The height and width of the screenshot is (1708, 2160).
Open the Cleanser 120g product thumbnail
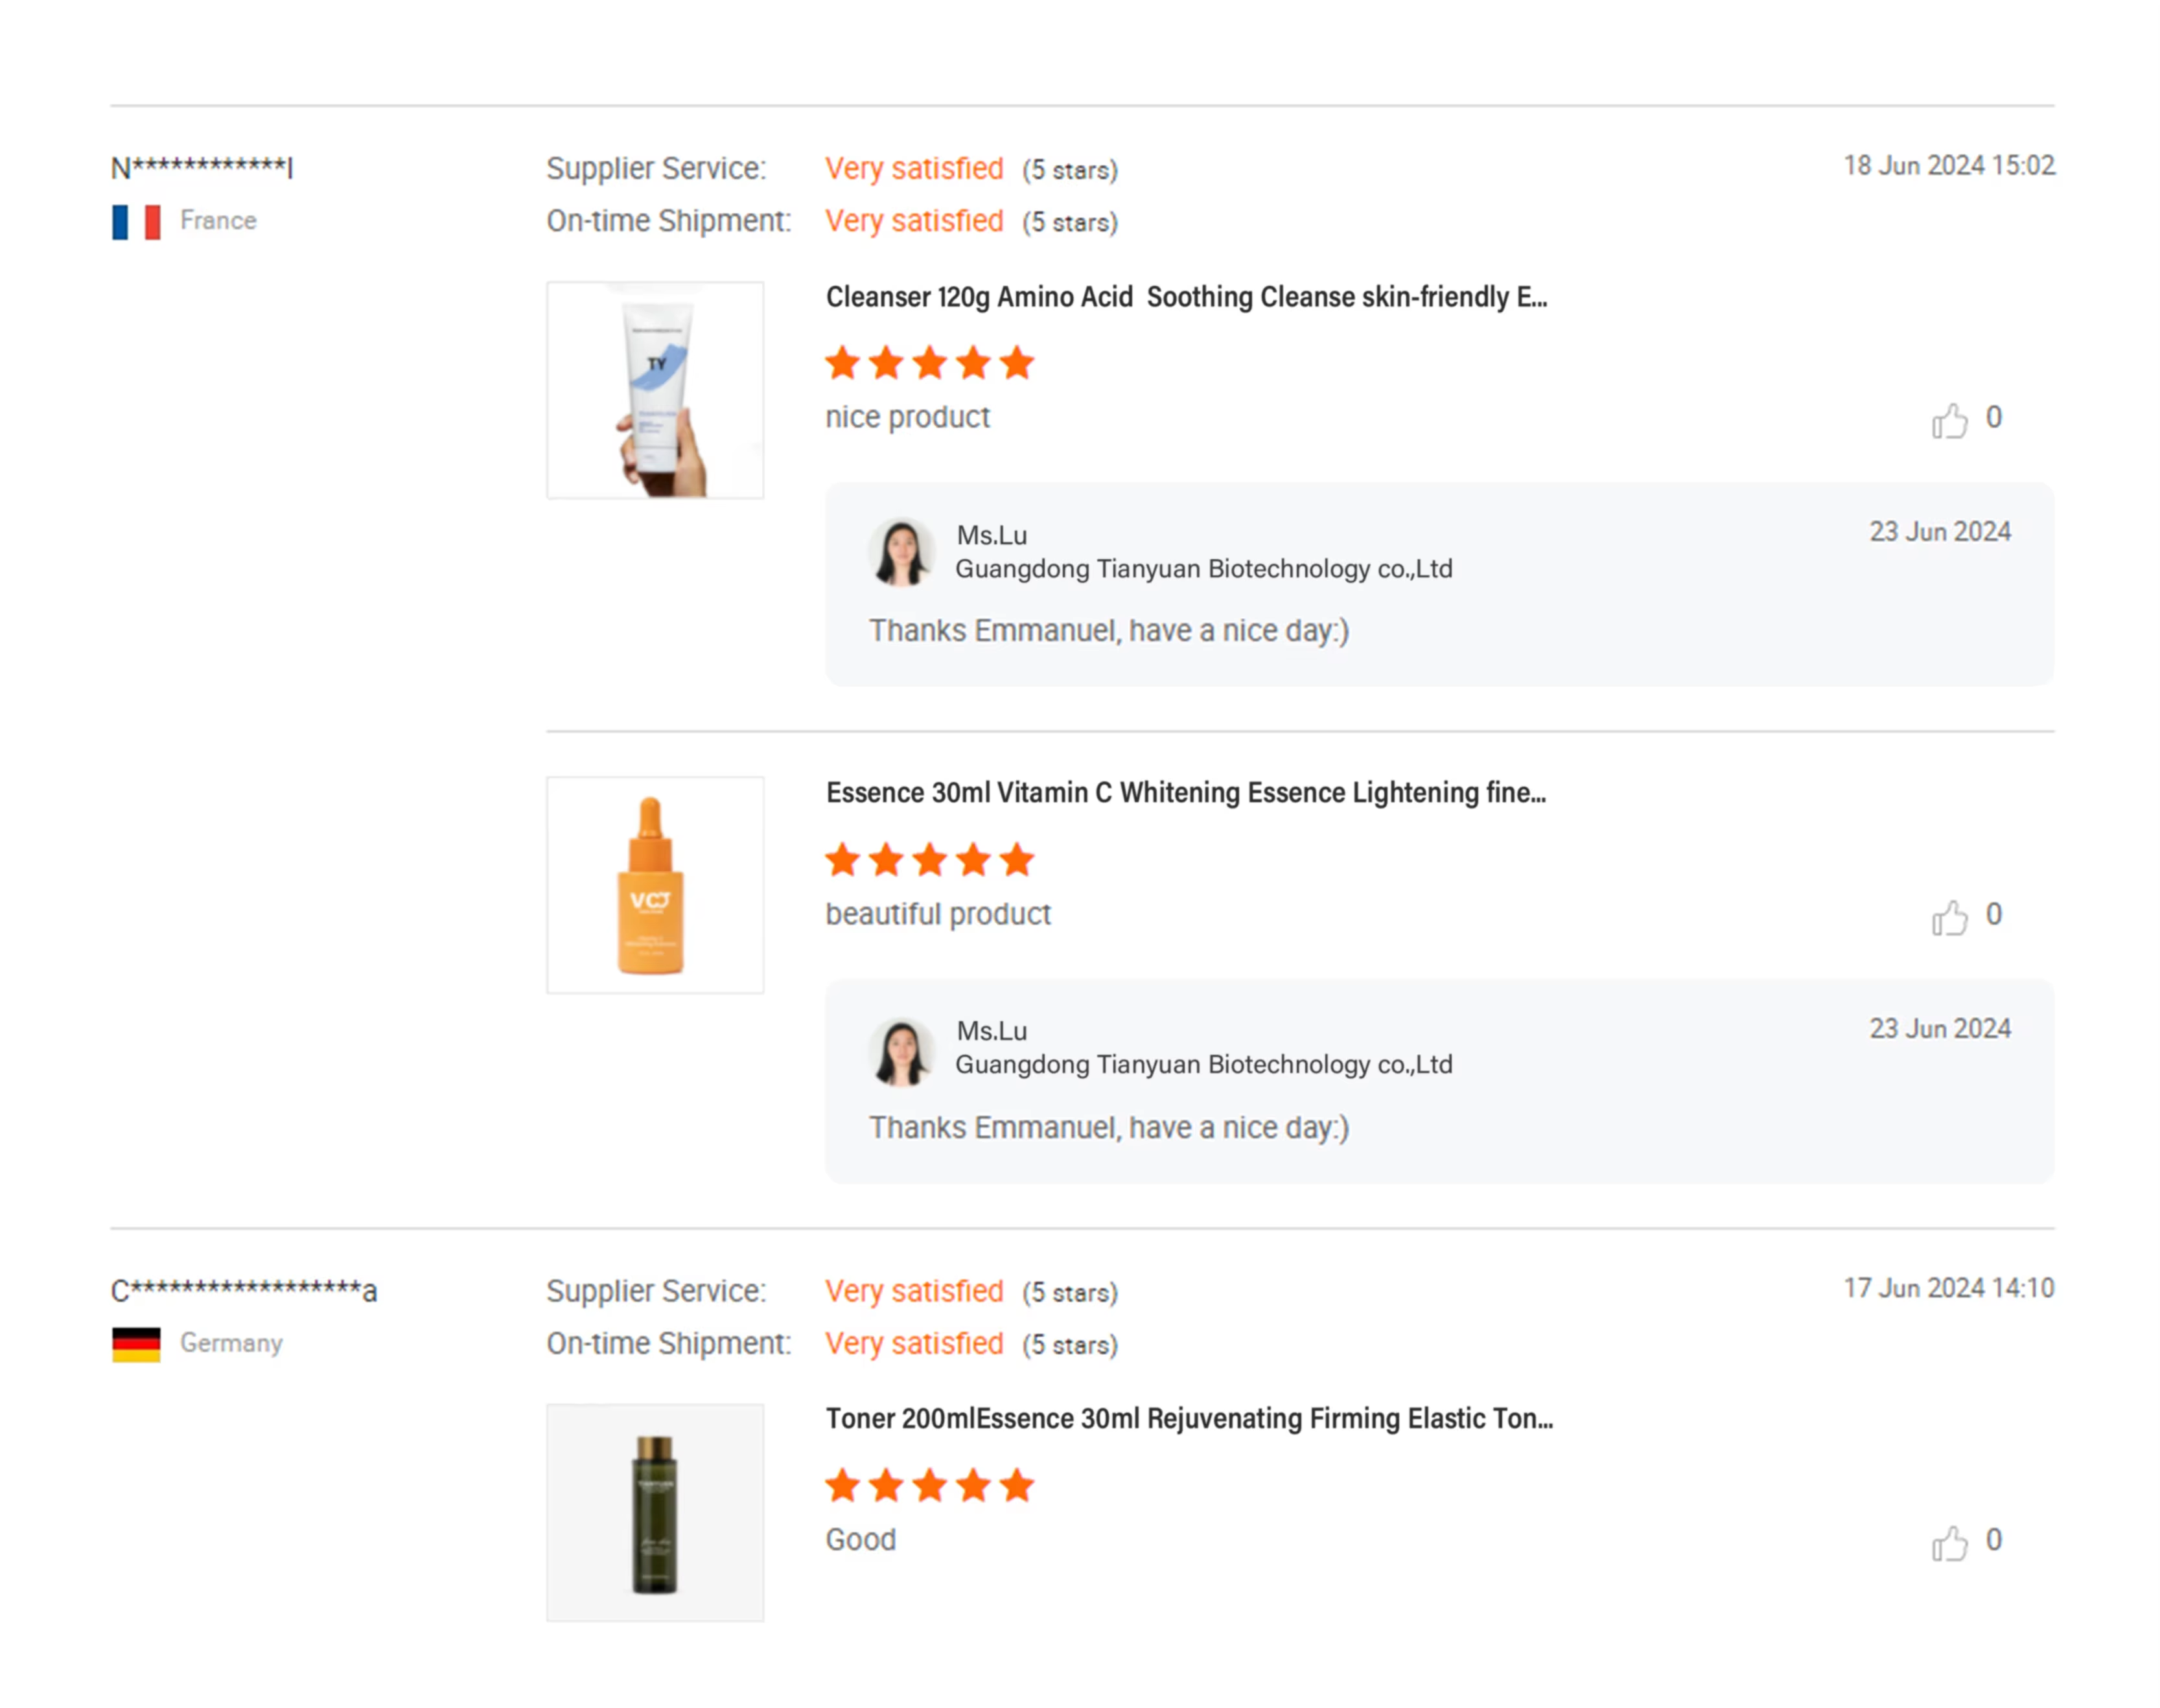pos(655,390)
